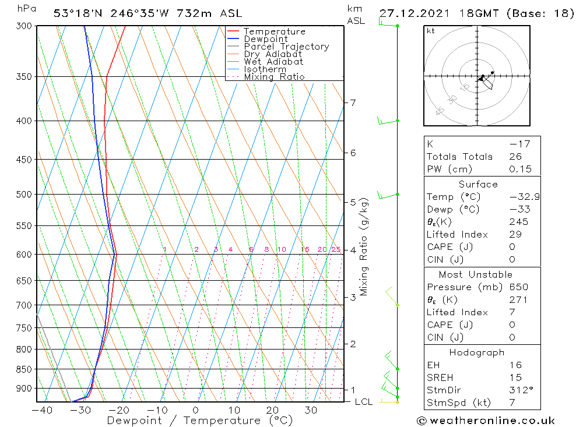The width and height of the screenshot is (583, 427).
Task: Click the 'hPa' pressure unit label
Action: (27, 9)
